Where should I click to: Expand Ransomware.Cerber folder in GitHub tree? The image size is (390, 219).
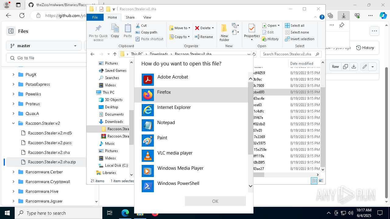click(13, 172)
